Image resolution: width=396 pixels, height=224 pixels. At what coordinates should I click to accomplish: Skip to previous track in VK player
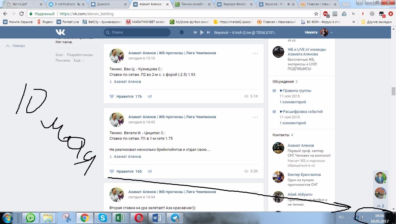195,32
